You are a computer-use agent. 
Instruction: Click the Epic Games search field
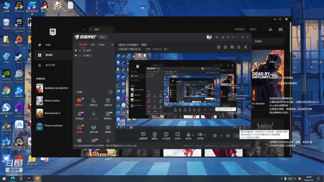click(101, 30)
